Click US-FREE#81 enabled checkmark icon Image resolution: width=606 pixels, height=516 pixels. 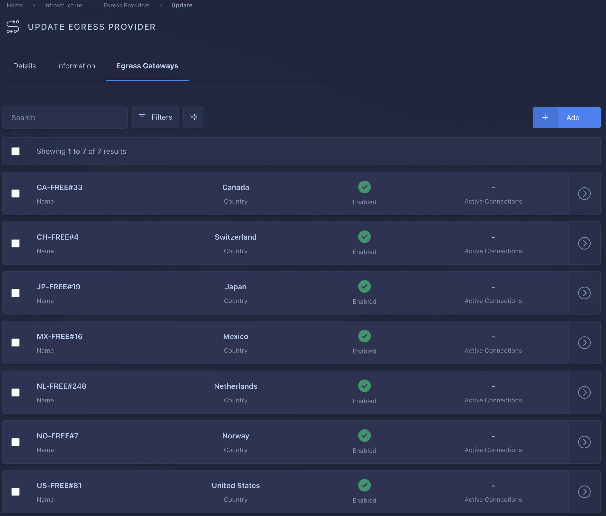[x=365, y=485]
